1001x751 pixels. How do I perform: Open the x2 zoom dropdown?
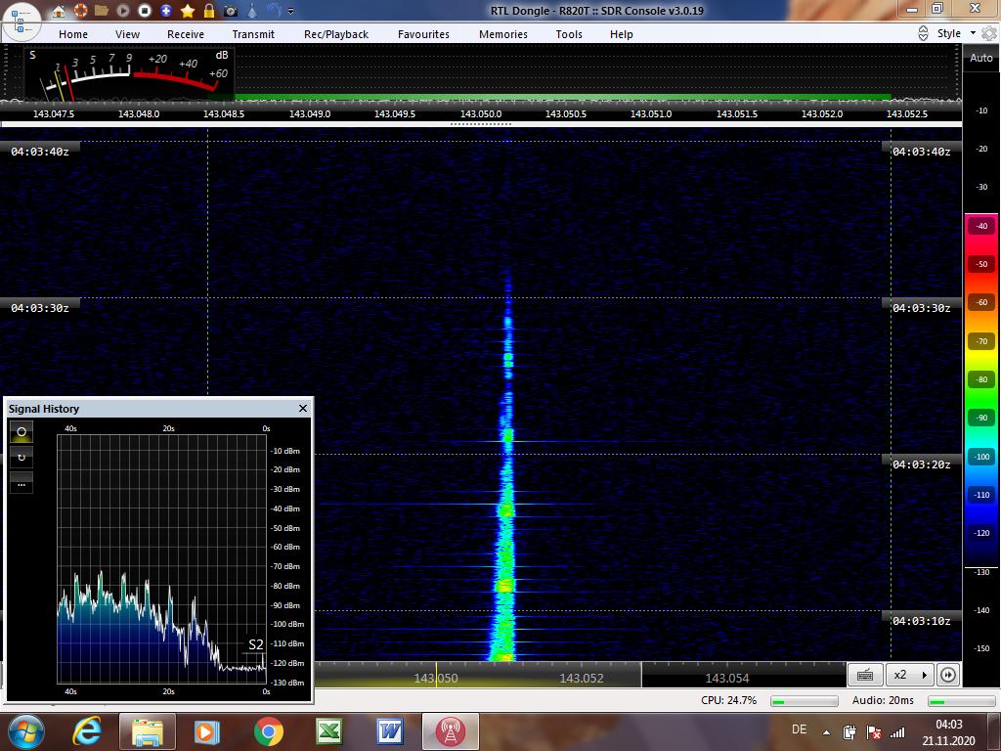909,675
